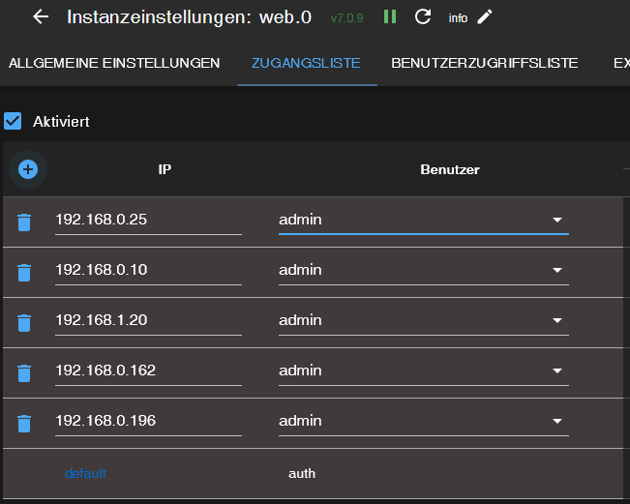Viewport: 630px width, 504px height.
Task: Add a new IP entry with plus icon
Action: coord(28,169)
